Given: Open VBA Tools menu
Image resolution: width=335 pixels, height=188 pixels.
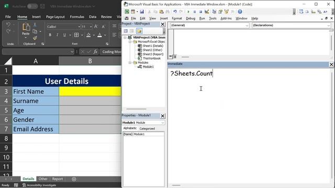Looking at the screenshot, I should [x=213, y=18].
